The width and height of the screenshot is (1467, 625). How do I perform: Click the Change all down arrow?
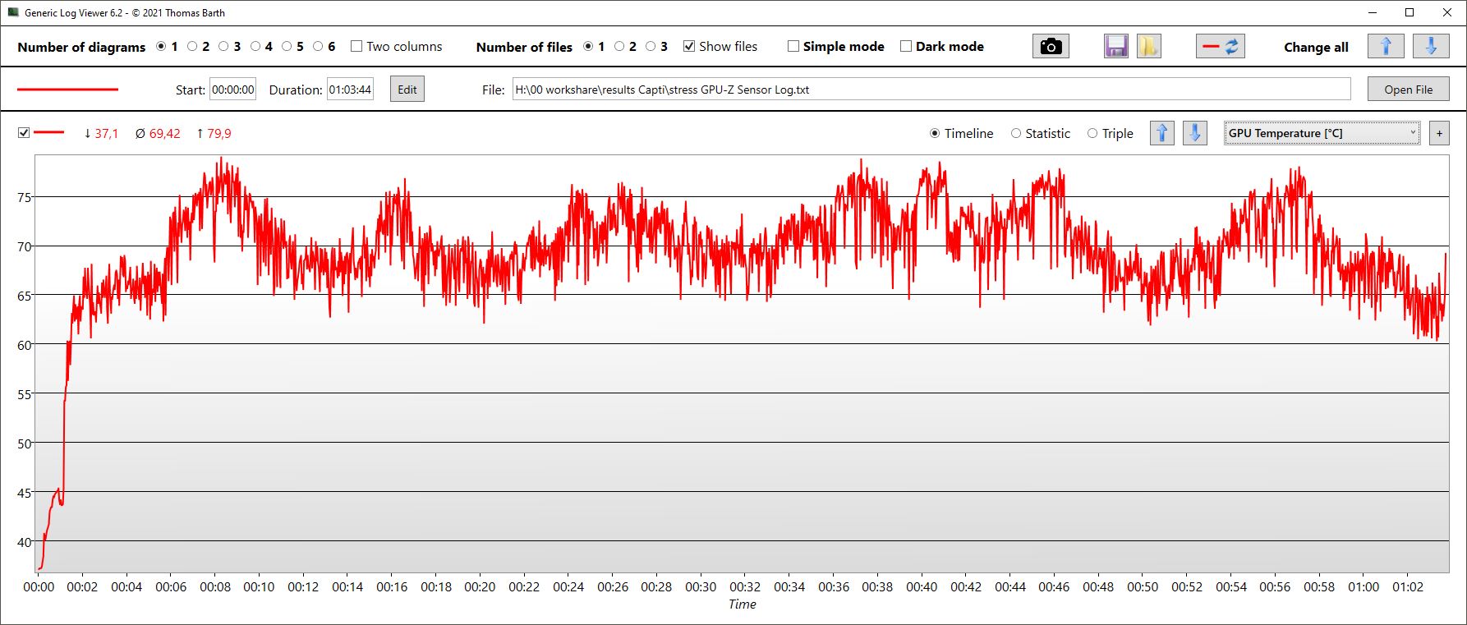(x=1430, y=47)
